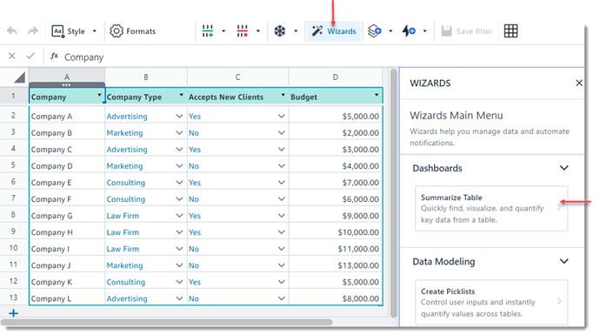The height and width of the screenshot is (335, 600).
Task: Open the Accepts New Clients filter arrow
Action: pos(283,95)
